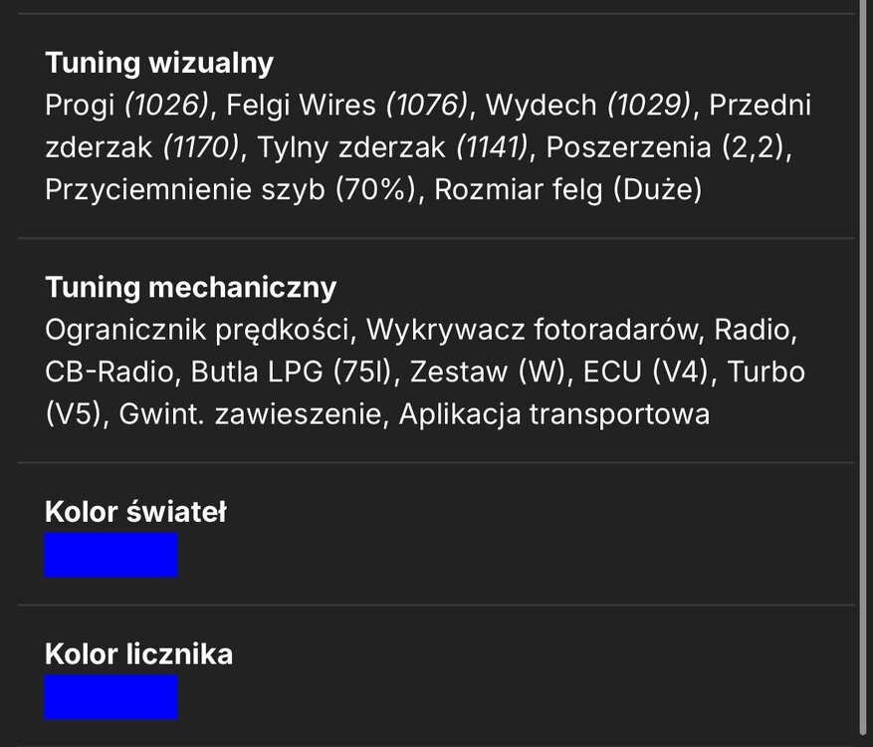Click the Wydech (1029) entry
This screenshot has width=873, height=747.
pos(588,105)
